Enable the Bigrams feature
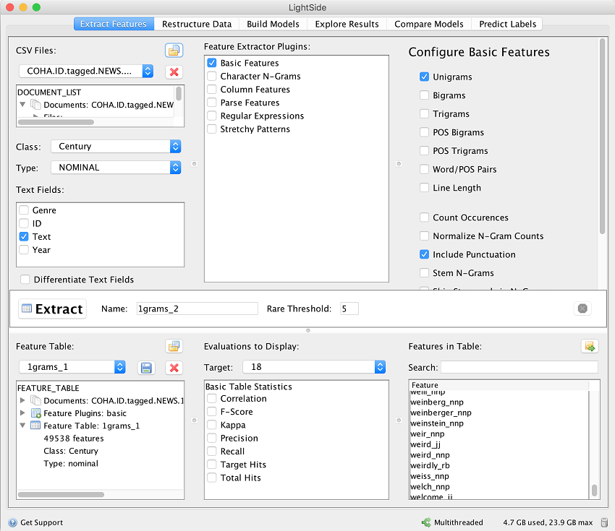 (423, 95)
